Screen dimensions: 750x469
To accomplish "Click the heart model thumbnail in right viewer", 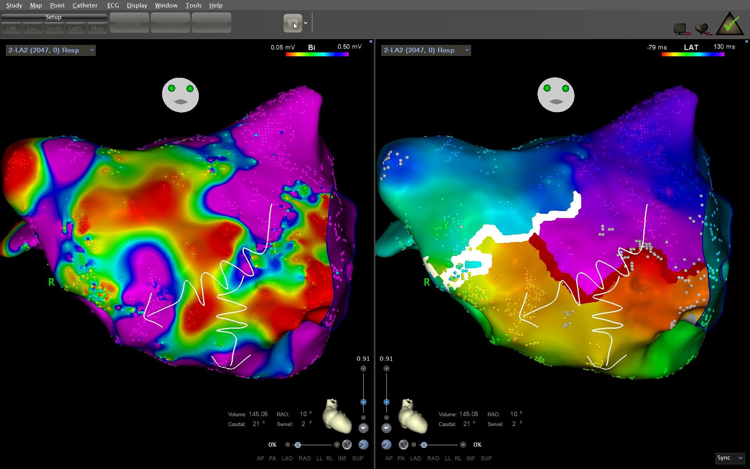I will 412,416.
